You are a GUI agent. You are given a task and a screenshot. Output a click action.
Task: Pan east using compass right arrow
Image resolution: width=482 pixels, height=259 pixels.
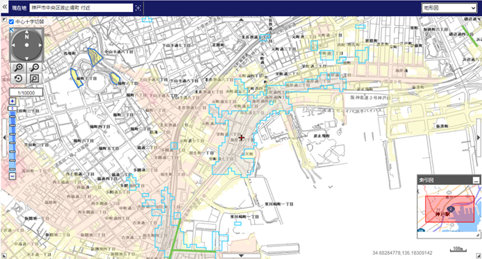click(x=40, y=45)
